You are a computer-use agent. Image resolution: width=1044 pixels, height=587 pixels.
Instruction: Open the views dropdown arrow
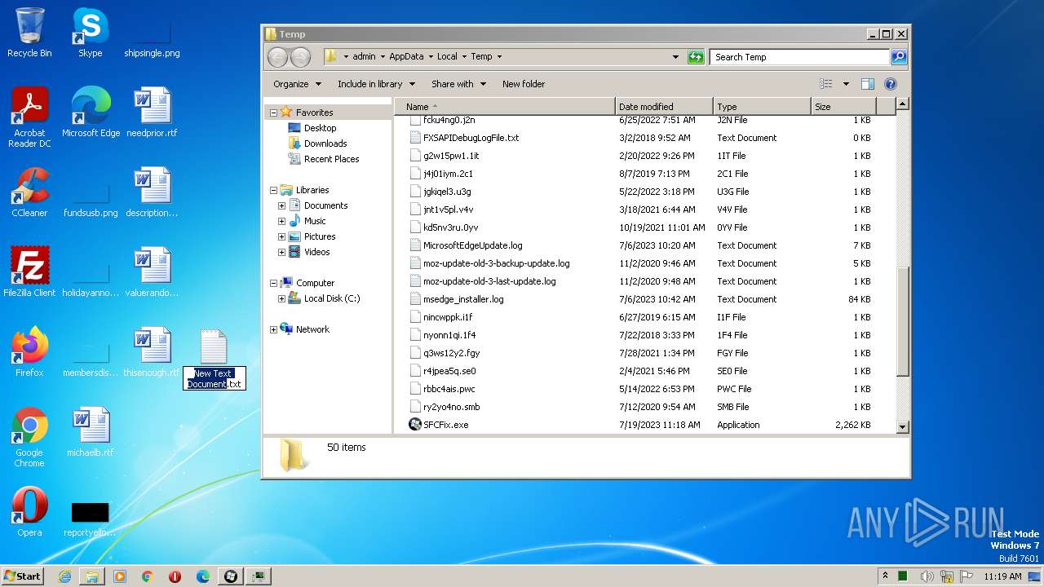(x=846, y=84)
